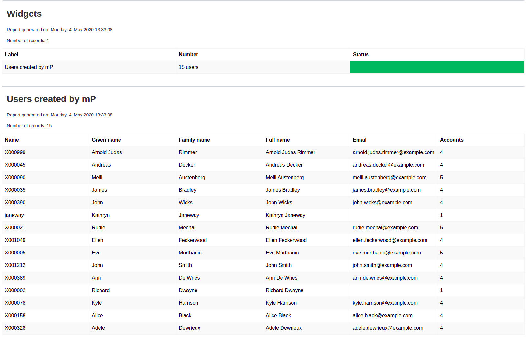The width and height of the screenshot is (526, 341).
Task: Click the Given name column header
Action: click(106, 140)
